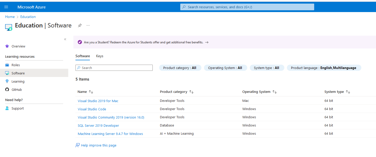The width and height of the screenshot is (376, 157).
Task: Open the more options ellipsis
Action: (x=88, y=25)
